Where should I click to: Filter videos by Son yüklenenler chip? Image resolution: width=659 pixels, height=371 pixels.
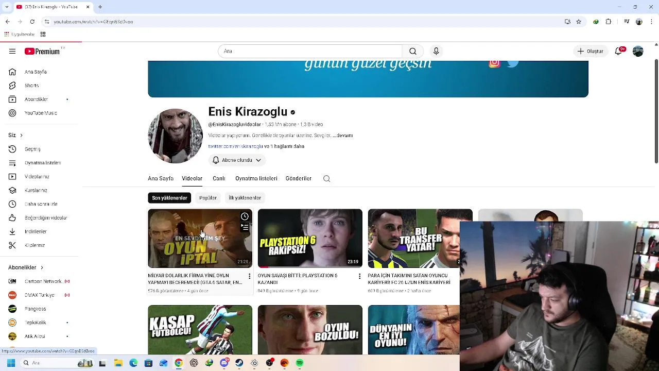coord(169,198)
